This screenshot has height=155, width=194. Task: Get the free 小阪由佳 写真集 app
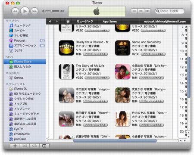click(x=151, y=77)
